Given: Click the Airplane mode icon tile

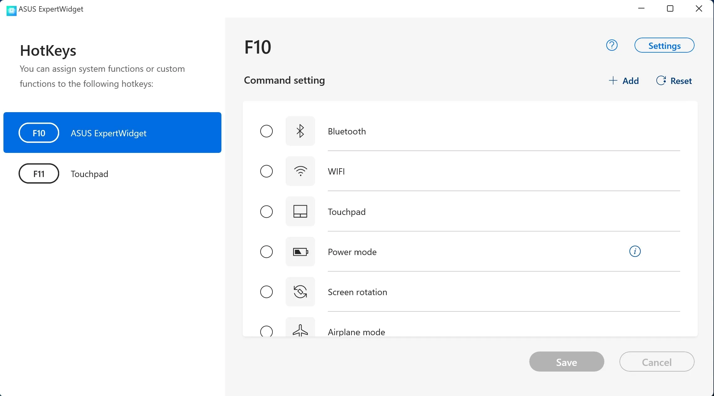Looking at the screenshot, I should [x=300, y=327].
